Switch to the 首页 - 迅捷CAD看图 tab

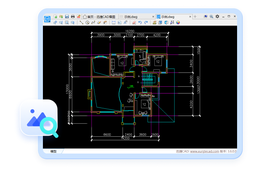[100, 17]
